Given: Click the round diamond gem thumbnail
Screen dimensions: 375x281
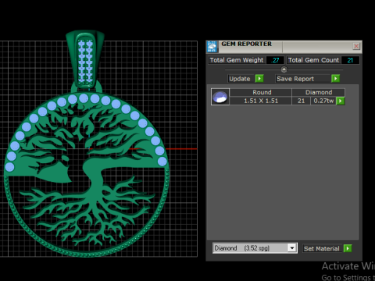Looking at the screenshot, I should (220, 97).
